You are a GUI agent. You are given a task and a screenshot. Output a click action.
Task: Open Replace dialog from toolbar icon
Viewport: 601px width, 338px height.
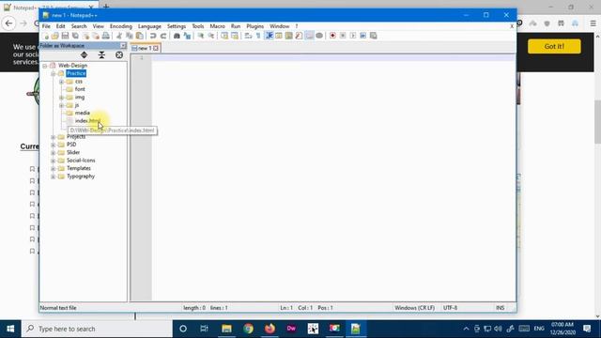187,36
